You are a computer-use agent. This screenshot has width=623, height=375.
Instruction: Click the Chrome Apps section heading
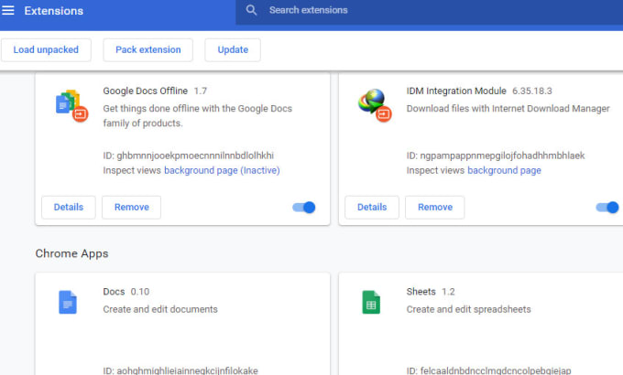[71, 253]
